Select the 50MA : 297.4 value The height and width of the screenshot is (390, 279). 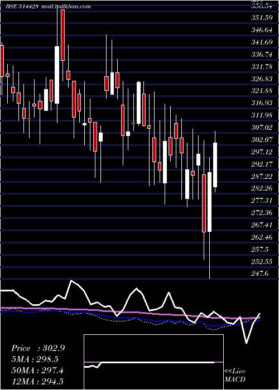click(x=37, y=370)
